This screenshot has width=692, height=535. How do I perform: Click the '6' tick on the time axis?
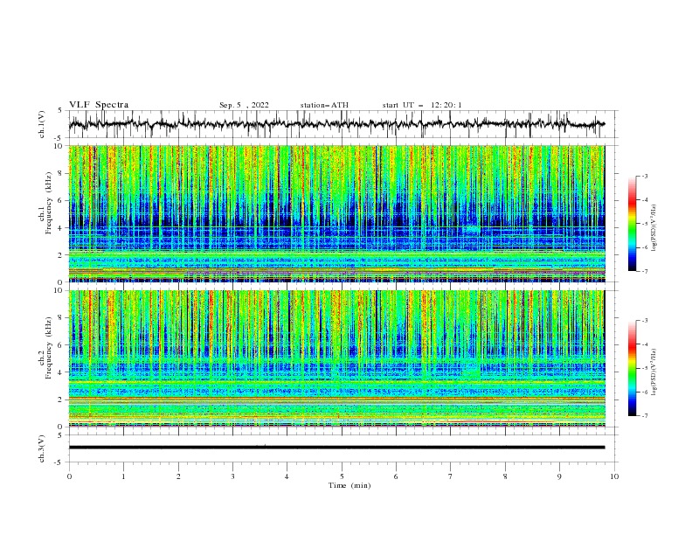(396, 476)
